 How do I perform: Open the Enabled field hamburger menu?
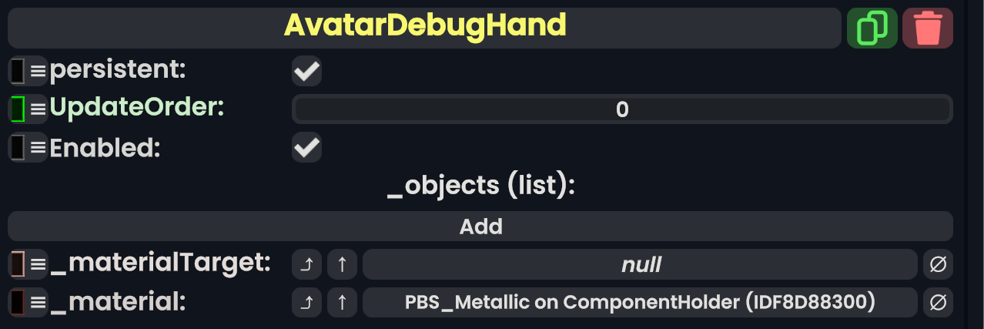click(38, 147)
